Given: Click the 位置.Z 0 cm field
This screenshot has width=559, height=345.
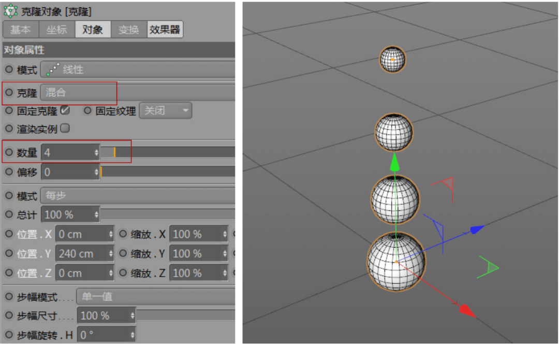Looking at the screenshot, I should [x=85, y=274].
